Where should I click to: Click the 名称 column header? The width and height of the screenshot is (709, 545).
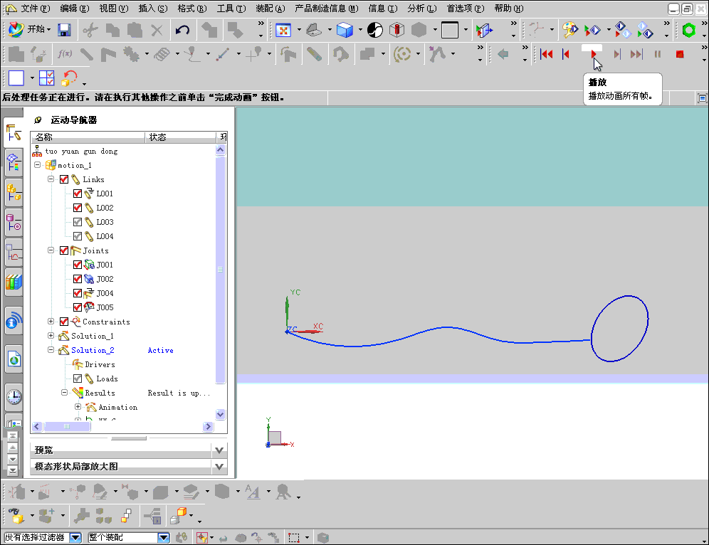tap(88, 137)
